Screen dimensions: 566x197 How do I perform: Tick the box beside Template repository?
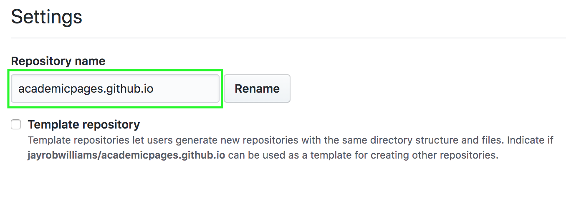(x=16, y=124)
